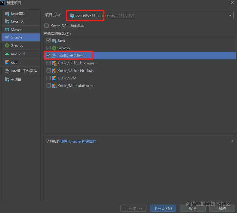The width and height of the screenshot is (237, 213).
Task: Click the corretto-11 SDK text in combo box
Action: coord(85,15)
